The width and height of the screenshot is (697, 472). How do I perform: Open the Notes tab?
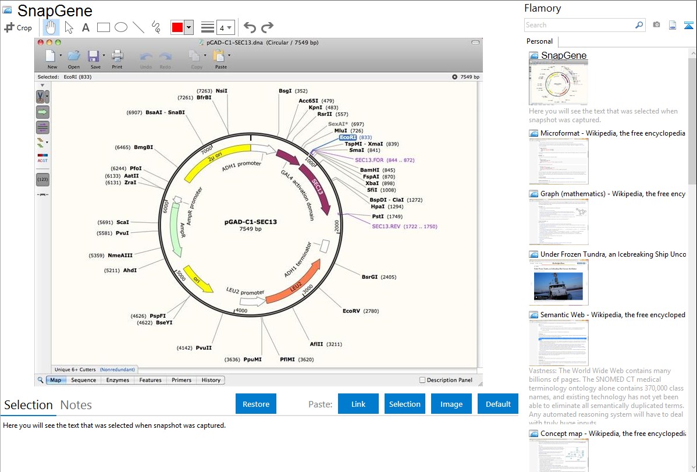76,405
